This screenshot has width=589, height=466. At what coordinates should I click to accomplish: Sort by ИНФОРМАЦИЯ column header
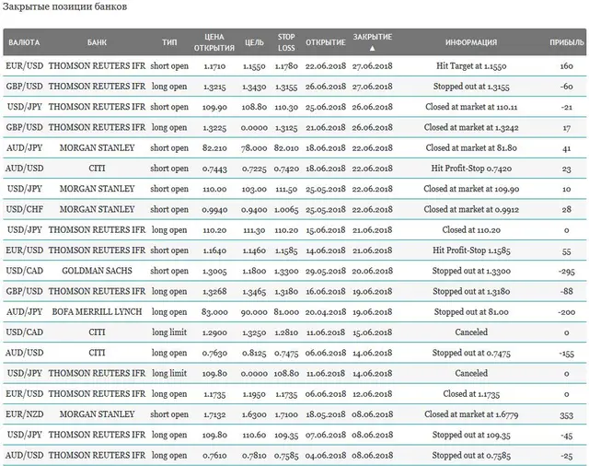pyautogui.click(x=471, y=42)
